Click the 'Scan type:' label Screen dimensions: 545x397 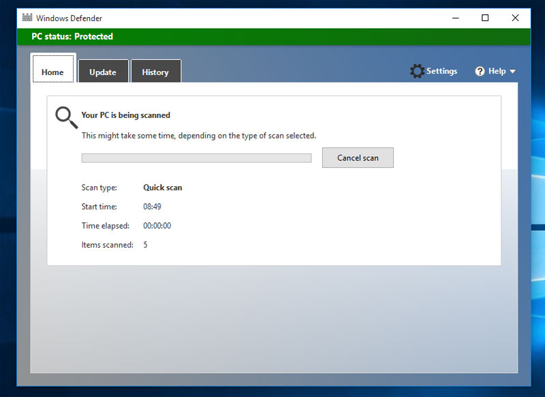point(99,188)
